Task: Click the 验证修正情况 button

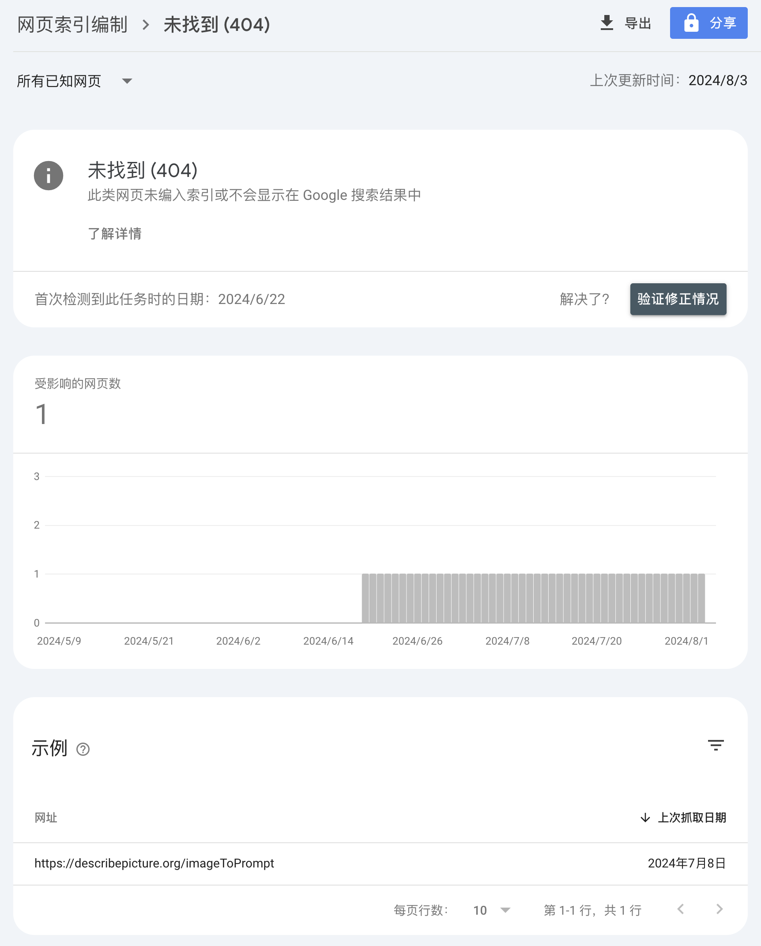Action: pos(678,299)
